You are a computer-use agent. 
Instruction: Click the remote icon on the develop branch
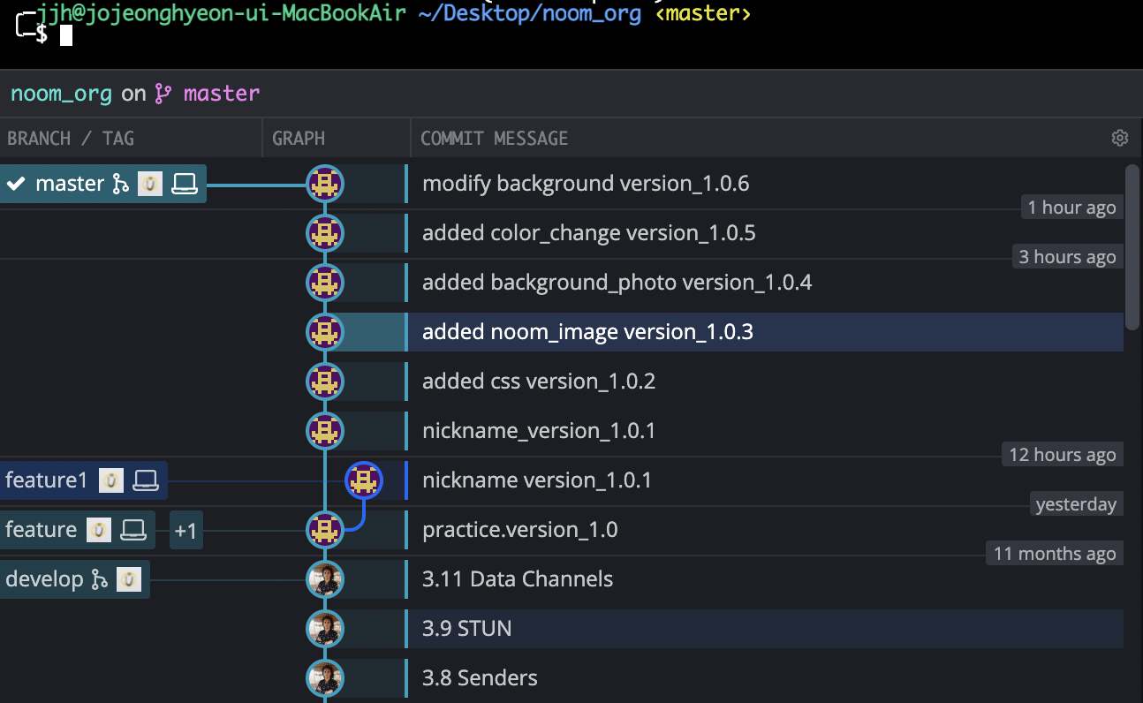(127, 579)
